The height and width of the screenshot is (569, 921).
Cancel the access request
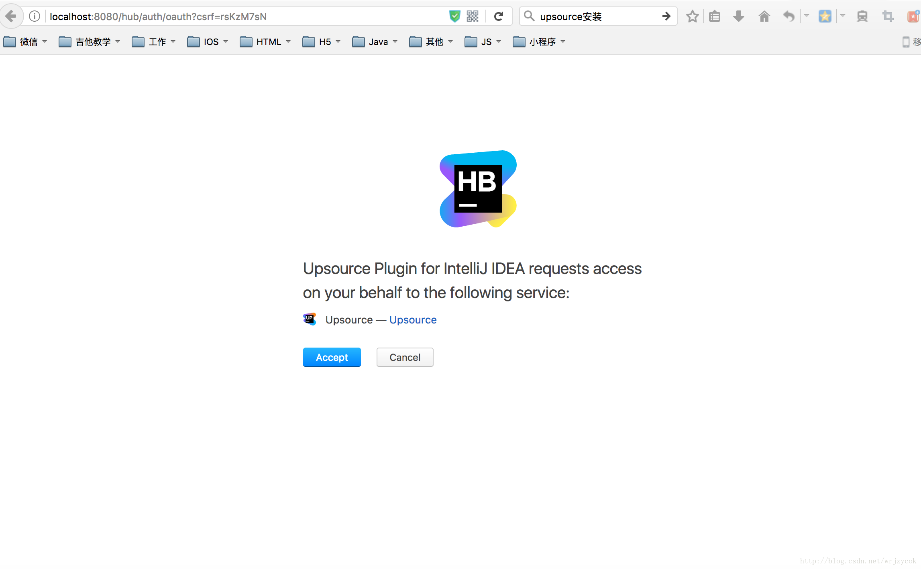pyautogui.click(x=405, y=357)
